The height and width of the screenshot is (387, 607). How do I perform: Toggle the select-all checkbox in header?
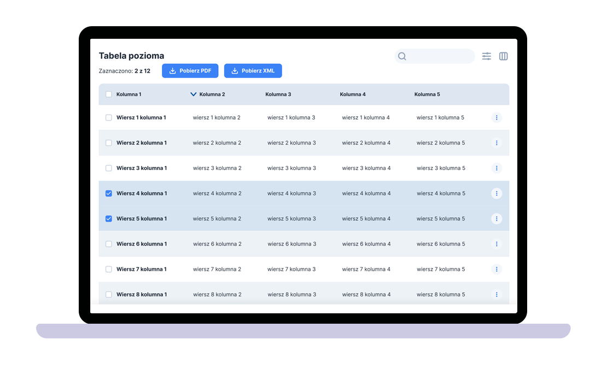point(109,94)
